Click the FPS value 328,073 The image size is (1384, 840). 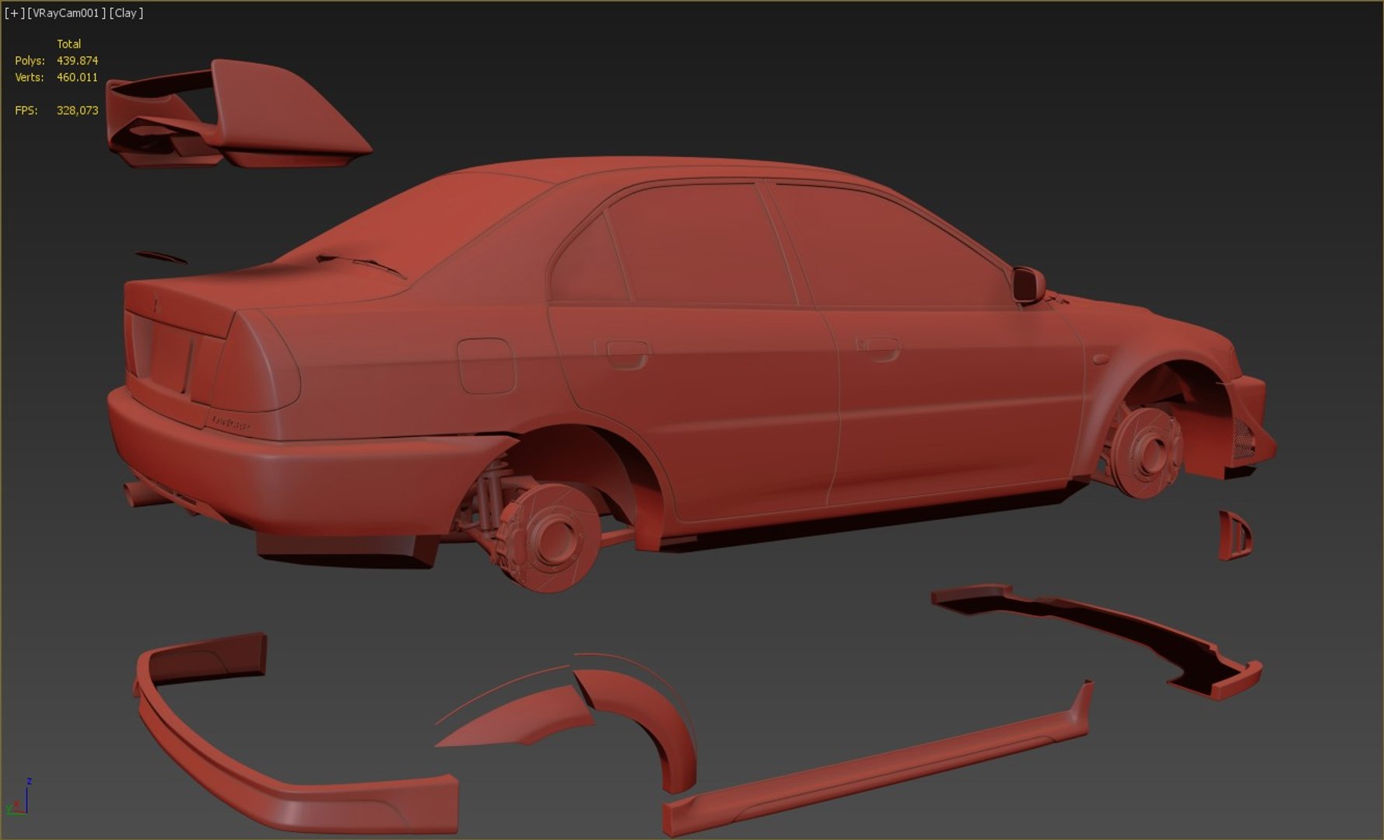point(77,111)
